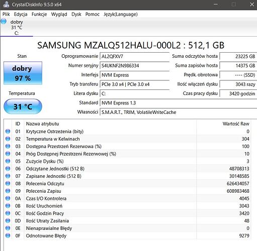This screenshot has width=257, height=251.
Task: Open the Dysk menu
Action: click(x=76, y=14)
